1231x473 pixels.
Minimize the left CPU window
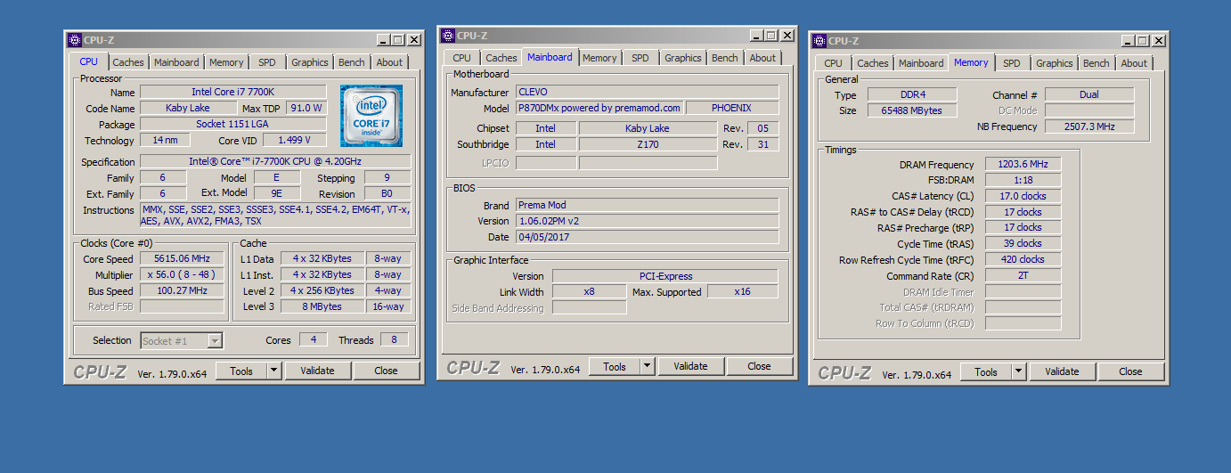[382, 40]
